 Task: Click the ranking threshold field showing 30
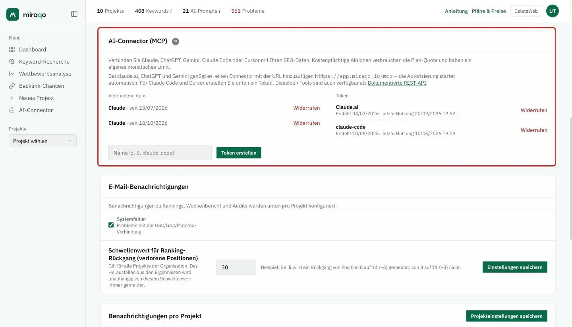tap(236, 267)
